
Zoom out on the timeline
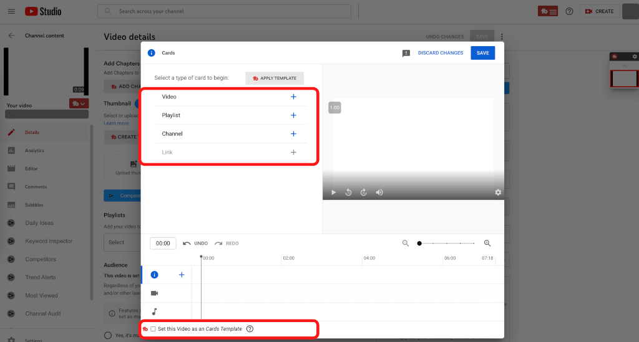pyautogui.click(x=406, y=244)
